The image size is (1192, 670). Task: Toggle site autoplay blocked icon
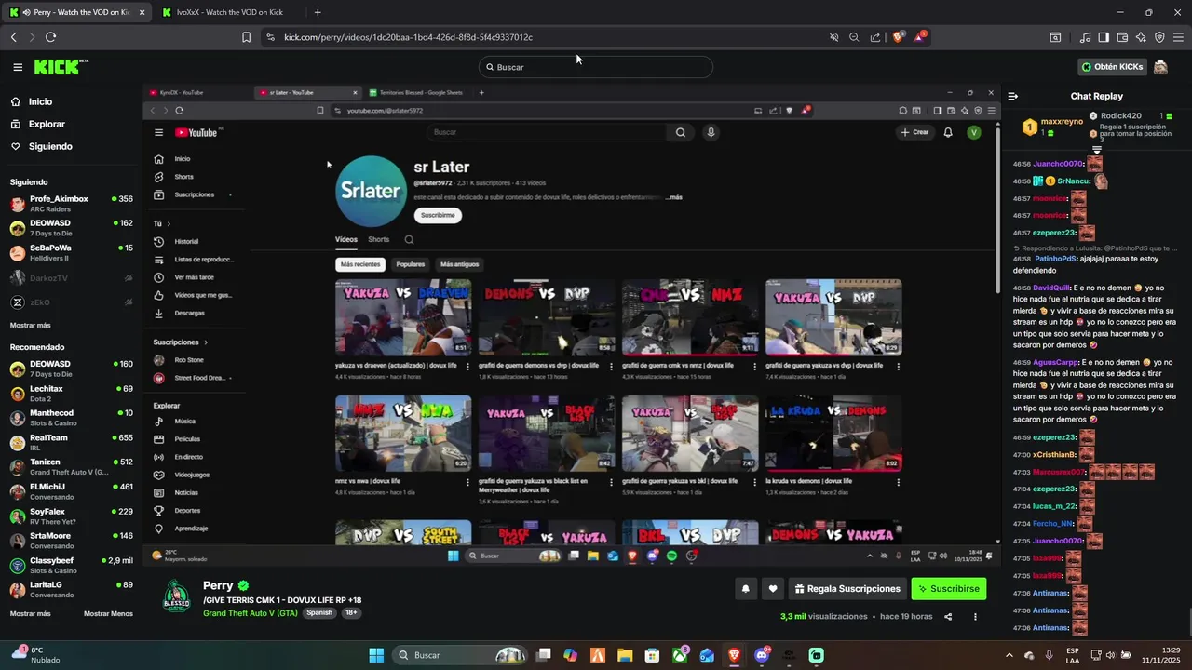tap(834, 37)
